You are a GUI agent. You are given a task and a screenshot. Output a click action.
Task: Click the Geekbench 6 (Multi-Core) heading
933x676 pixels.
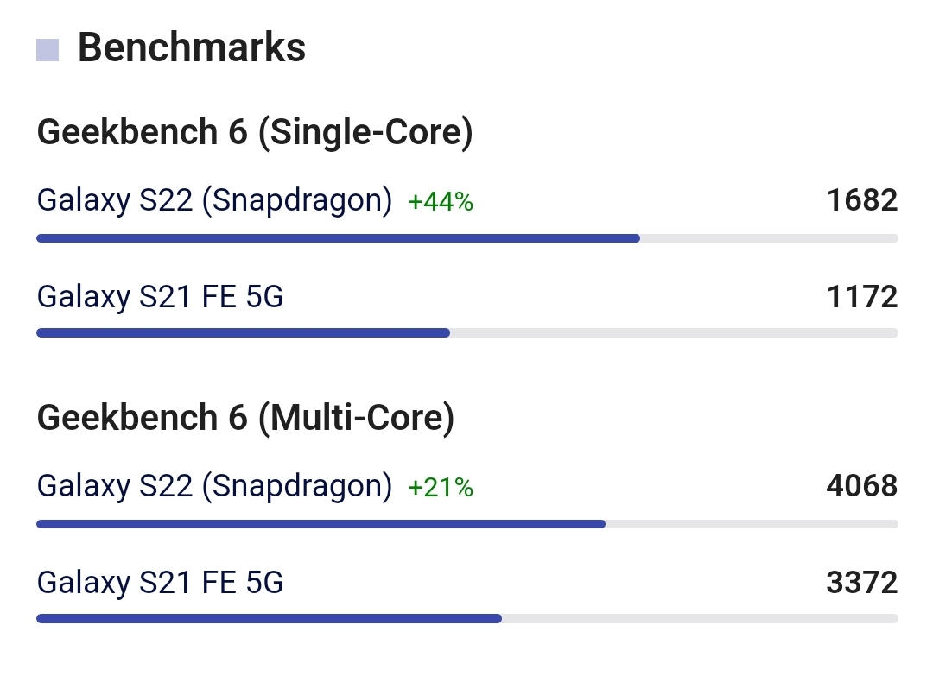pos(245,417)
